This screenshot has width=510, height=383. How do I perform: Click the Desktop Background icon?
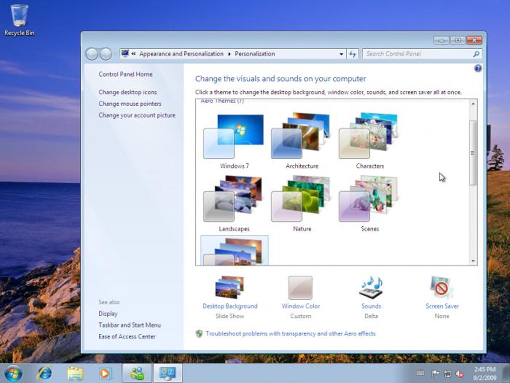[x=229, y=287]
